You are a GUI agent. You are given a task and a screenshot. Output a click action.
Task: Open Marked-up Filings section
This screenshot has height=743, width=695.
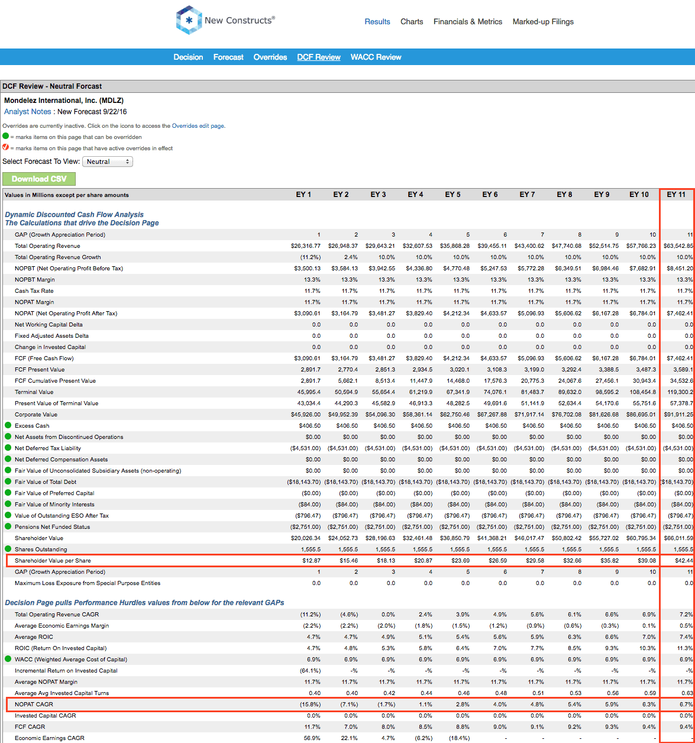543,22
